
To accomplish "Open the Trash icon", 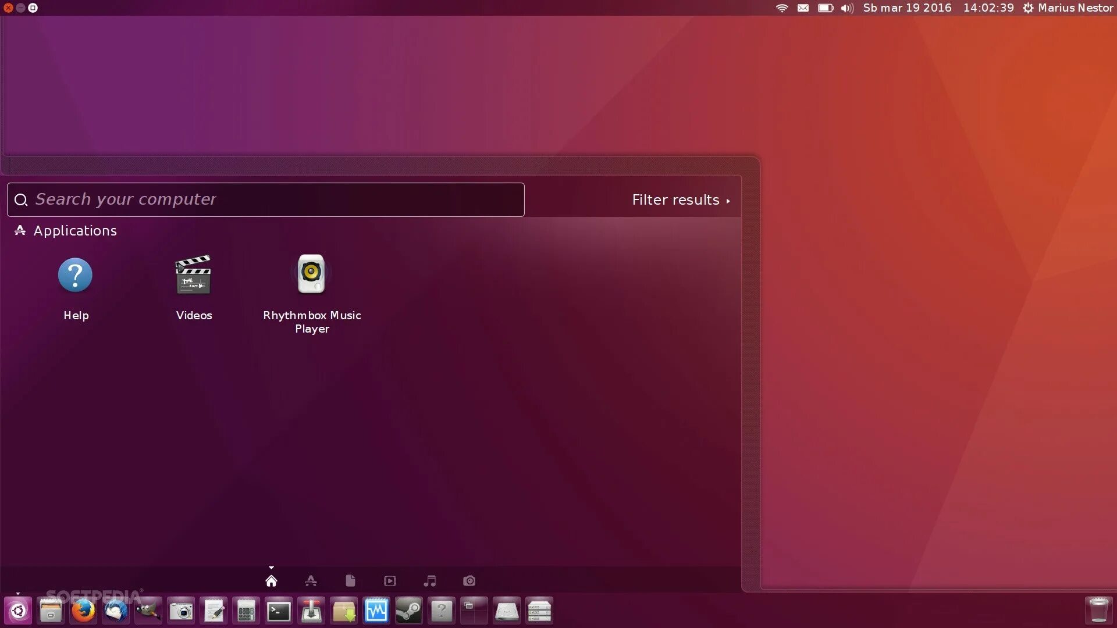I will coord(1098,611).
